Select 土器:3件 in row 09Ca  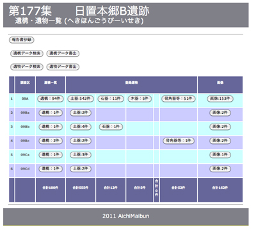tap(81, 155)
